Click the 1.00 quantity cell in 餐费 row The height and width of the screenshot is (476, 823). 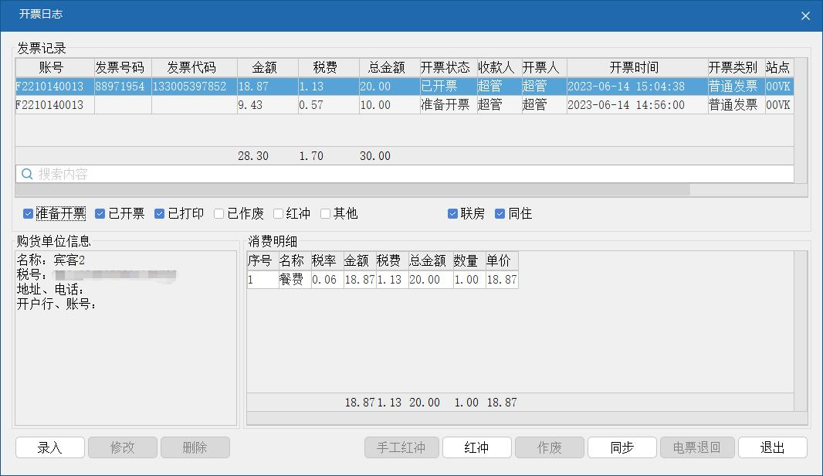pyautogui.click(x=469, y=280)
